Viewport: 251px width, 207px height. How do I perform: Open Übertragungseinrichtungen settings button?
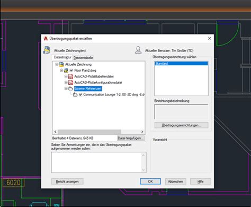[x=181, y=125]
